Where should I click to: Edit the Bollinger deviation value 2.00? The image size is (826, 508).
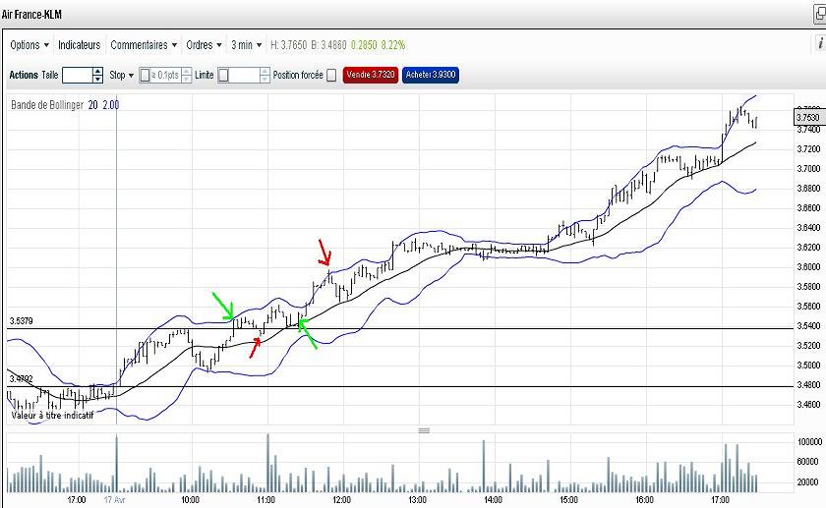coord(111,105)
